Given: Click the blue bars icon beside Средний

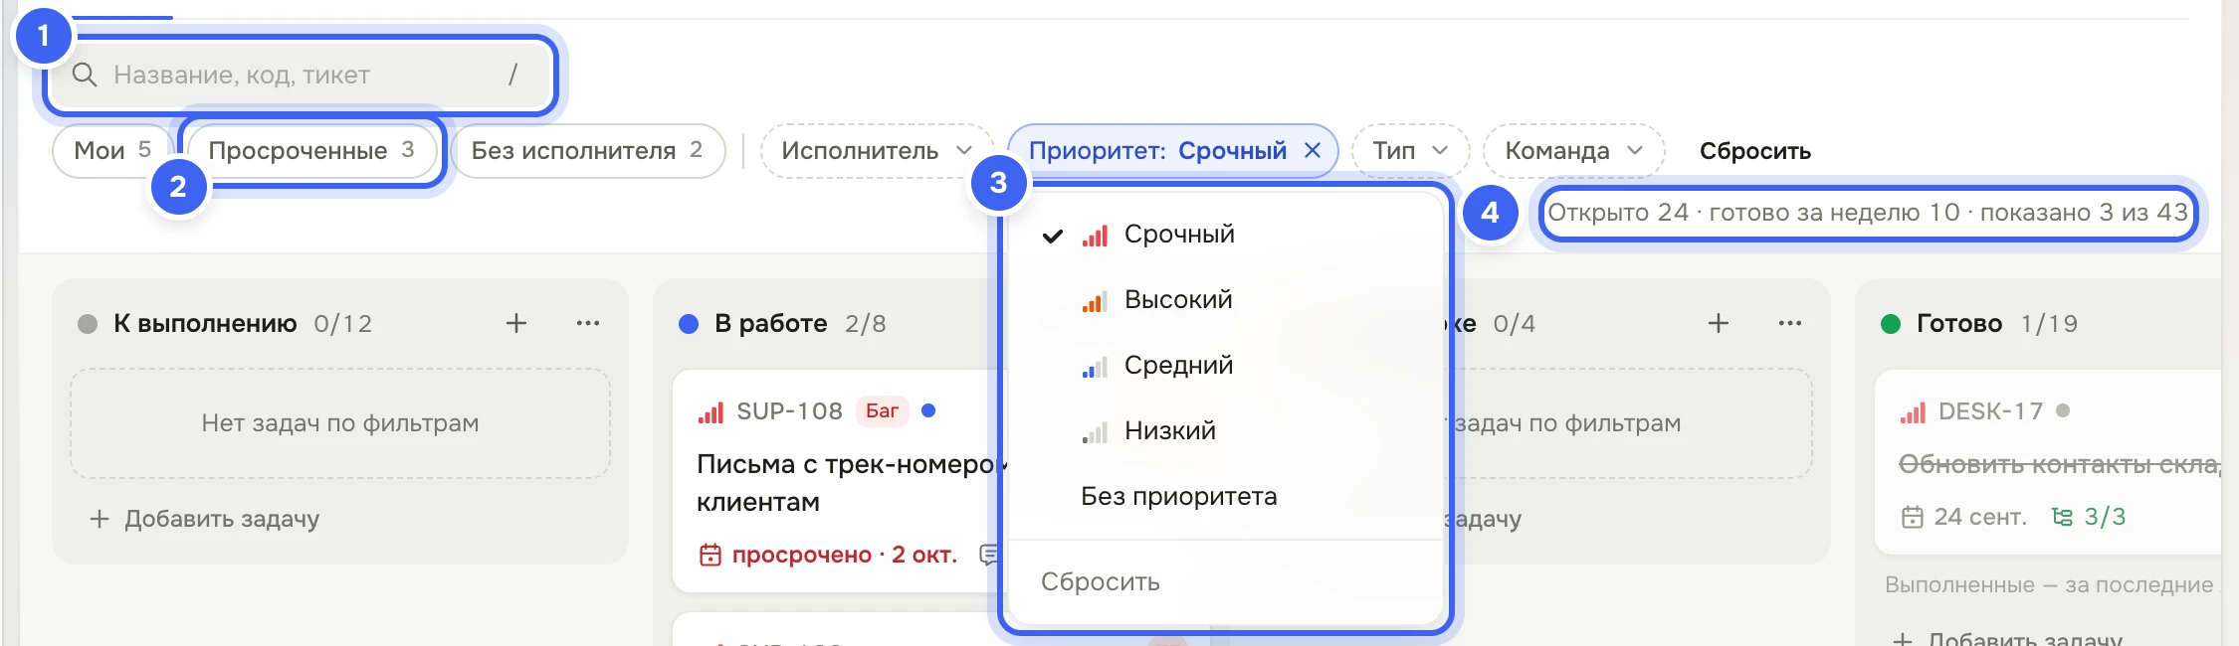Looking at the screenshot, I should [x=1095, y=367].
